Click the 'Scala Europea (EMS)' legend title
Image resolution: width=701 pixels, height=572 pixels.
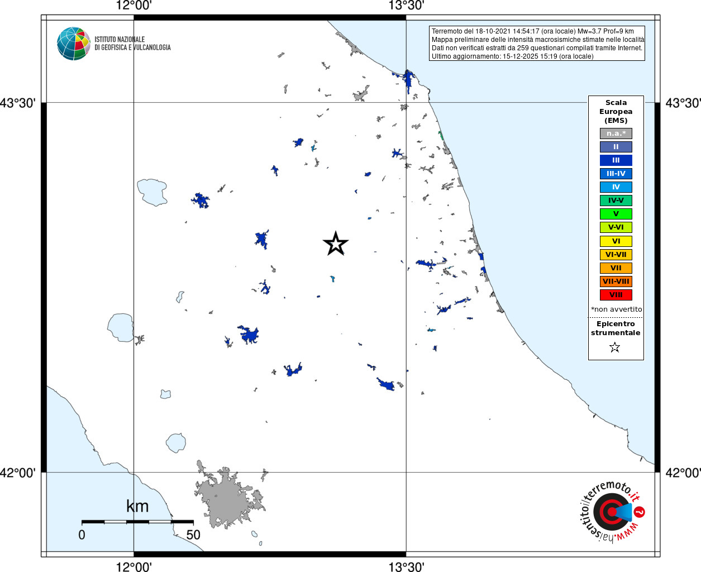coord(616,112)
